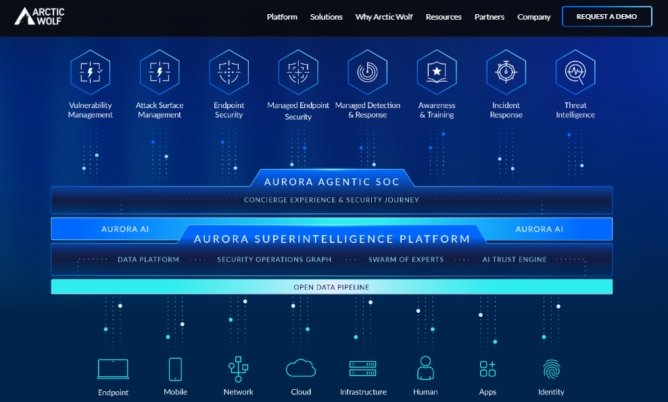Select the Threat Intelligence magnifier icon
This screenshot has height=402, width=668.
(575, 72)
